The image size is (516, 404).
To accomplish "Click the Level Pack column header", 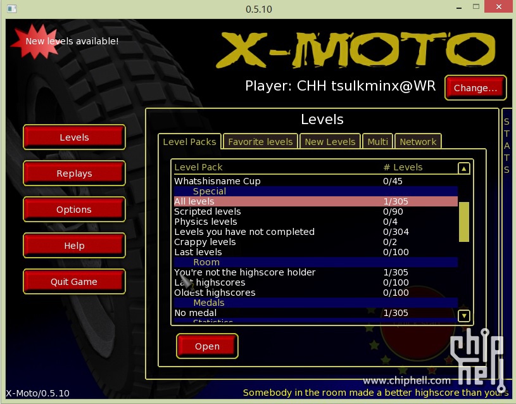I will pos(198,167).
